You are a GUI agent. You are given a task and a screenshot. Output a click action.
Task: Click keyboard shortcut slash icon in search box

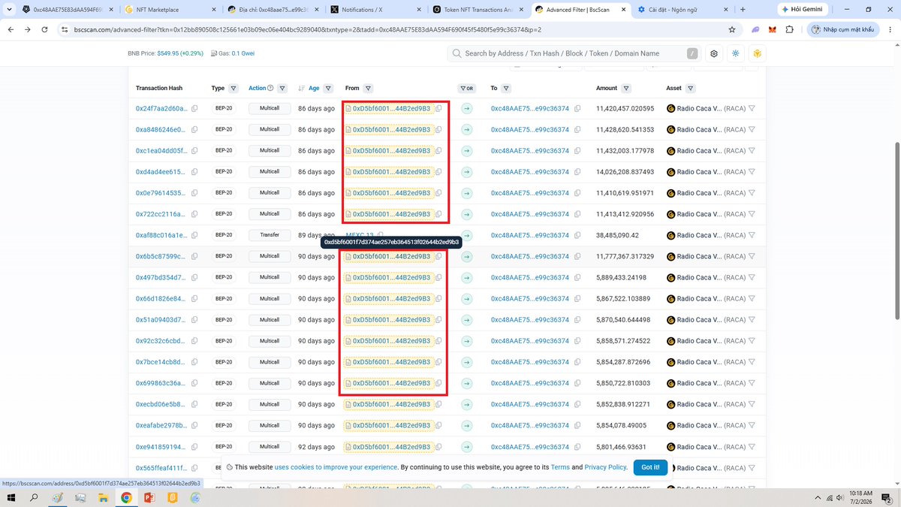click(692, 53)
